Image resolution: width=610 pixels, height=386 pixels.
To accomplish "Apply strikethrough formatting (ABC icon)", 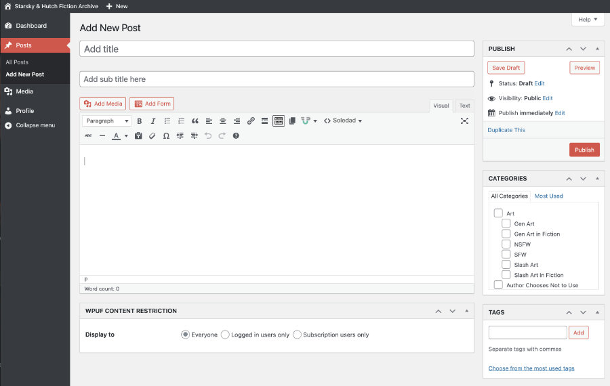I will pos(88,135).
